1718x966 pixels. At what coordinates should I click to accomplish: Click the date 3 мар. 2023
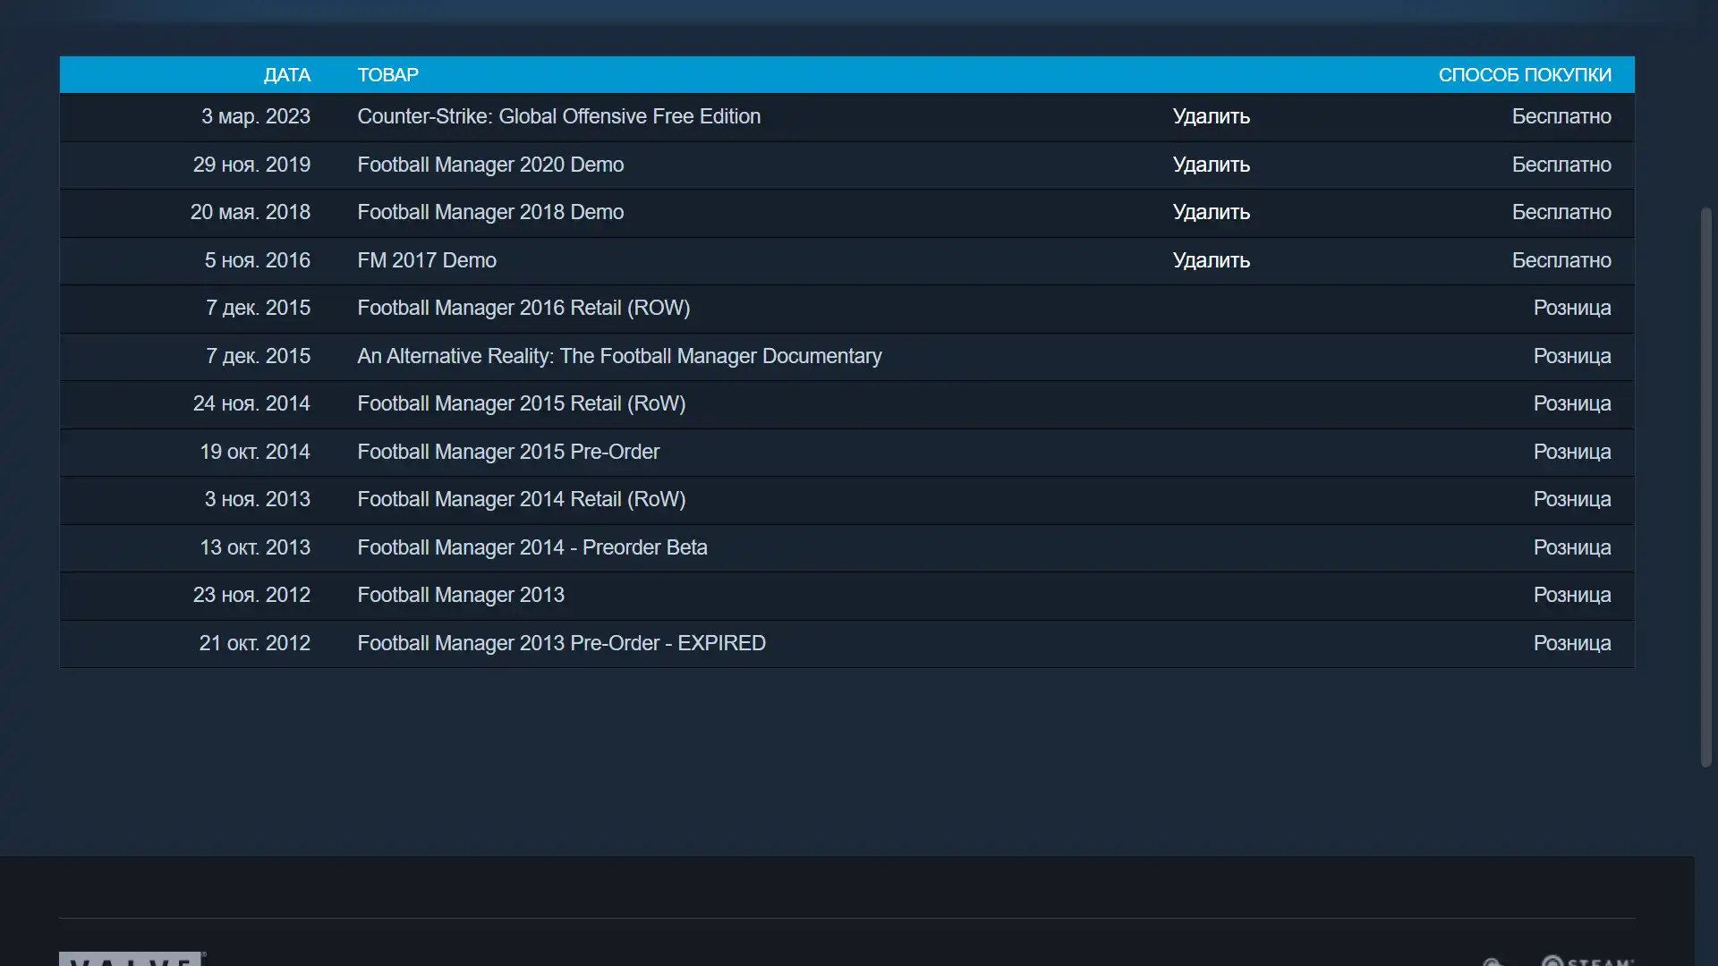click(256, 116)
